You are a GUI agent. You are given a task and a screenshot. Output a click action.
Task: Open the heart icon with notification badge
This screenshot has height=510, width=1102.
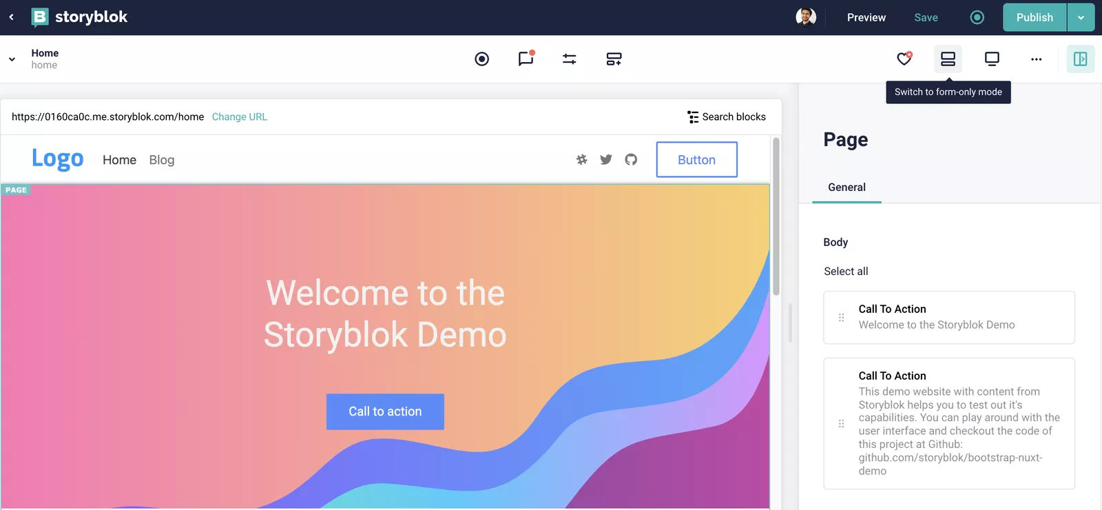(904, 59)
